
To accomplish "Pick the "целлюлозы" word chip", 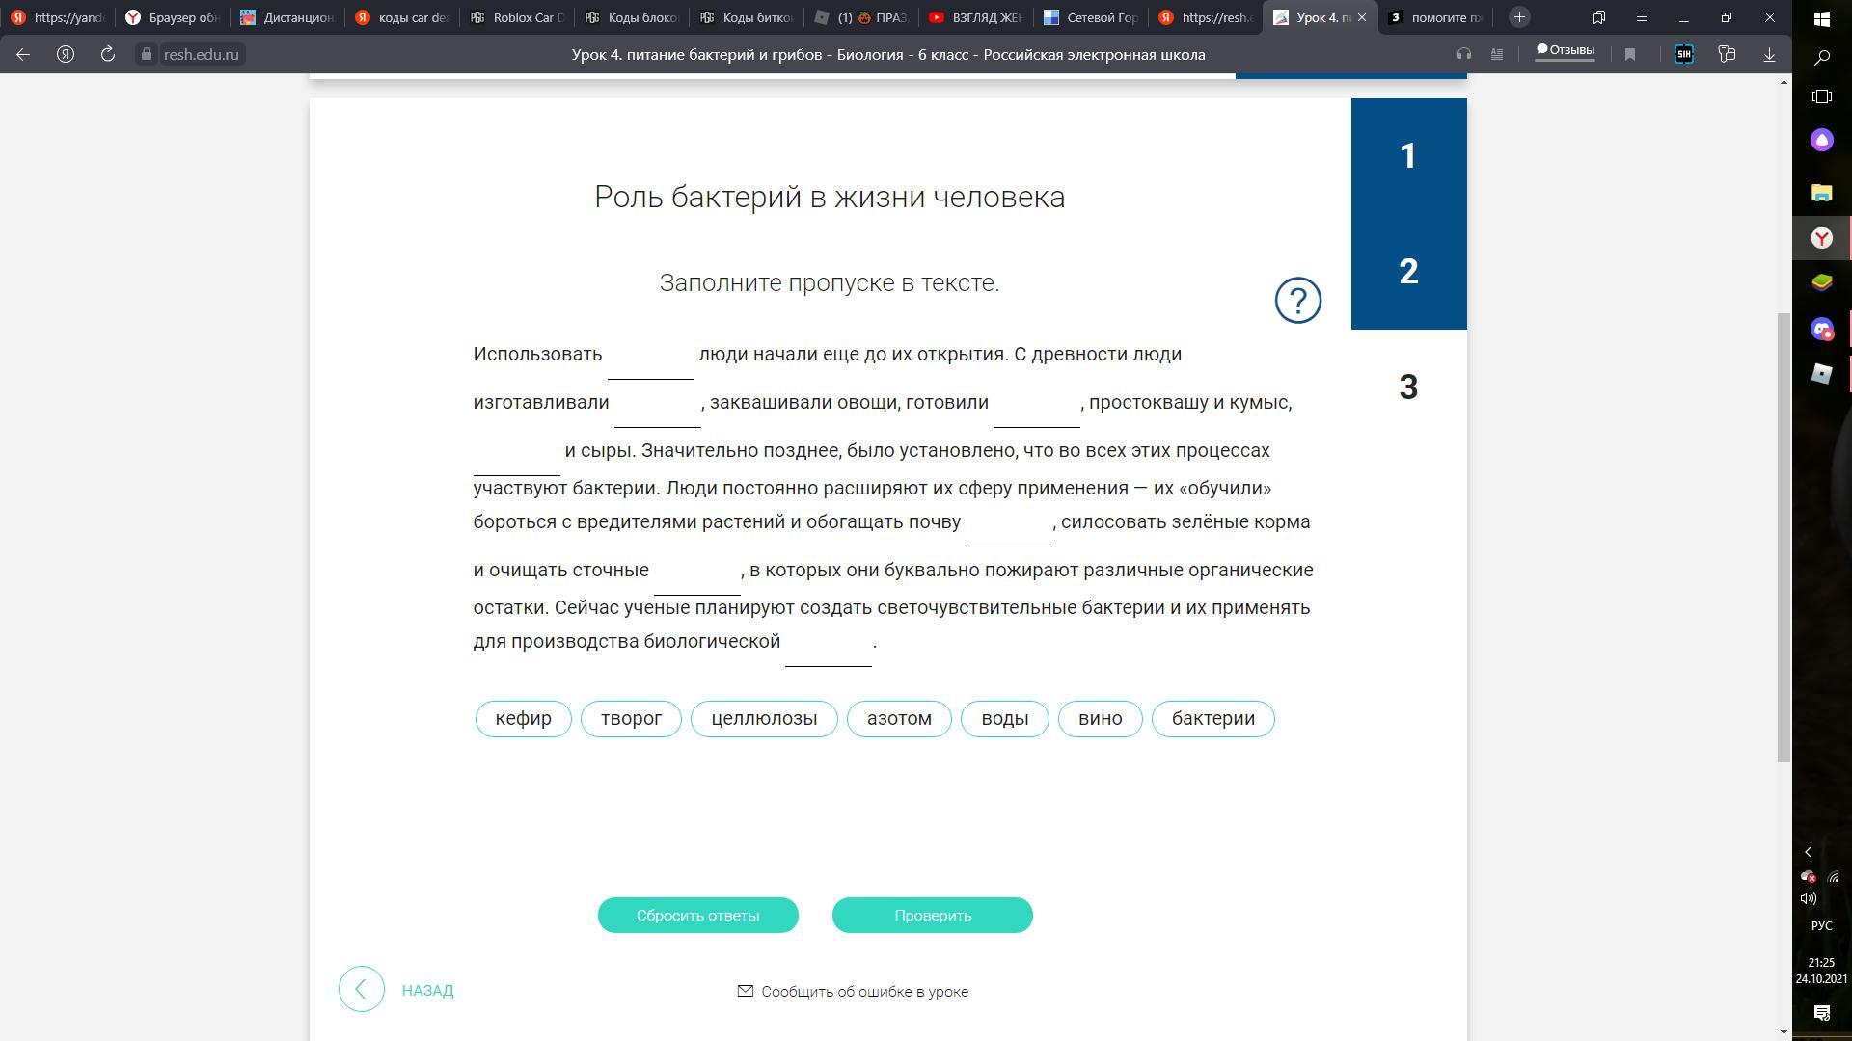I will [x=764, y=719].
